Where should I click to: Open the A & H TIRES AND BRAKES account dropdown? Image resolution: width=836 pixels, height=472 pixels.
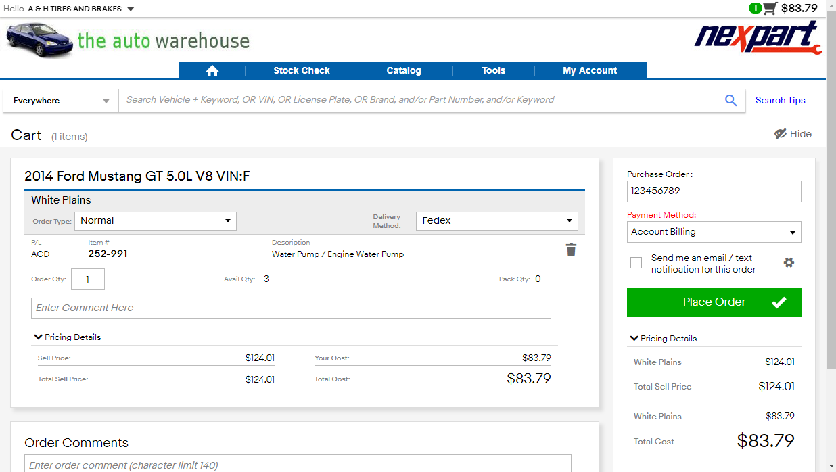tap(81, 9)
